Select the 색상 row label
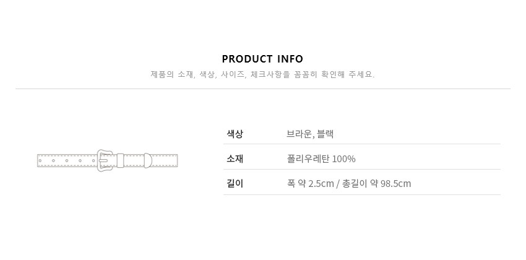The height and width of the screenshot is (260, 526). point(235,134)
